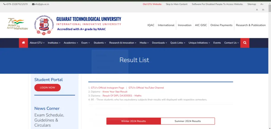Open the Innovation header link

pos(184,25)
